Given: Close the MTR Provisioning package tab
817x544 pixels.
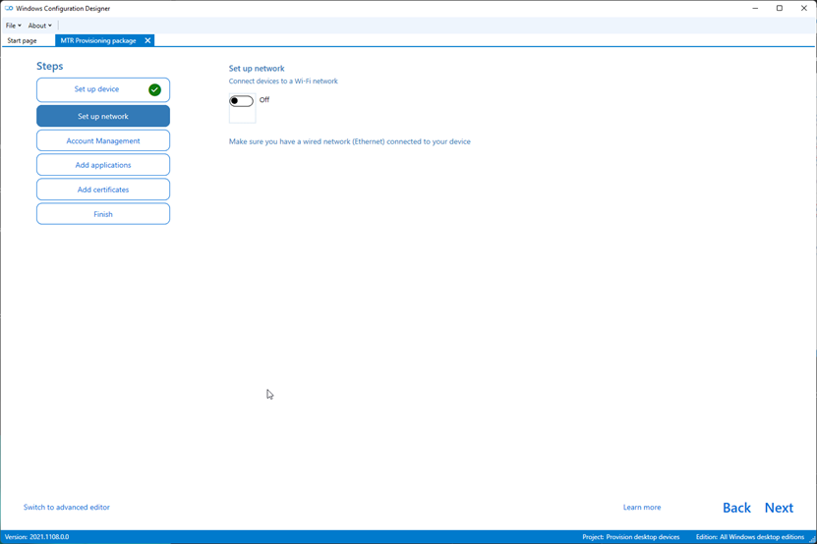Looking at the screenshot, I should click(147, 40).
